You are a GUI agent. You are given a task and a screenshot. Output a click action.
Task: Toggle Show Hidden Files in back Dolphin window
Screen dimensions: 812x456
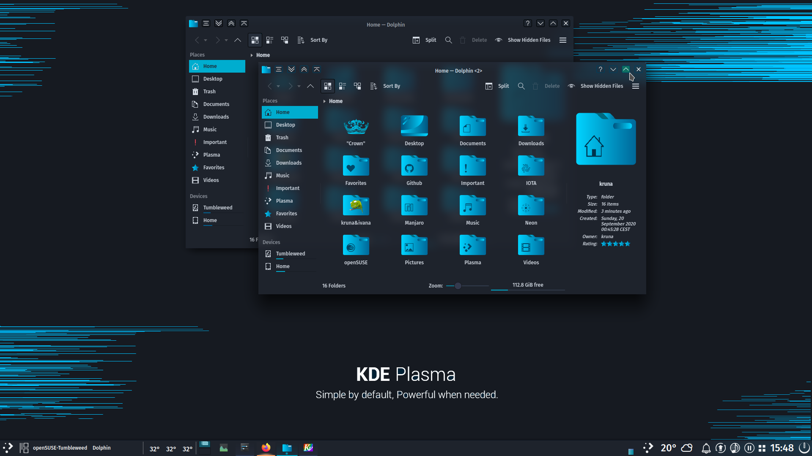523,40
